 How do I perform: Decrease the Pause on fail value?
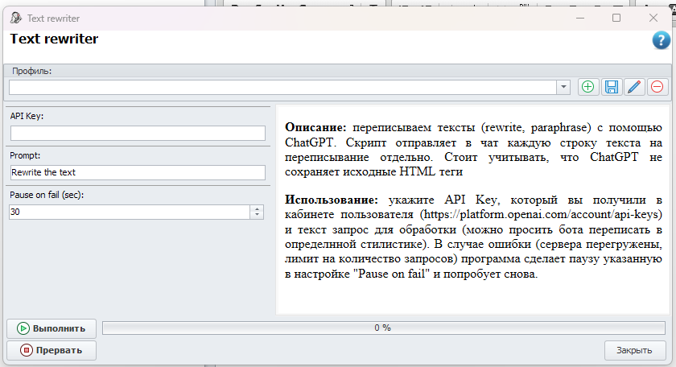(258, 215)
